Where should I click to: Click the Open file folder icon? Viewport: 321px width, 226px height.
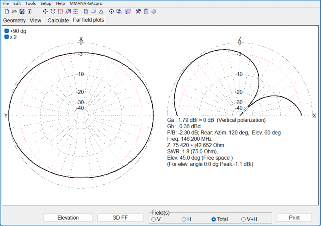14,11
